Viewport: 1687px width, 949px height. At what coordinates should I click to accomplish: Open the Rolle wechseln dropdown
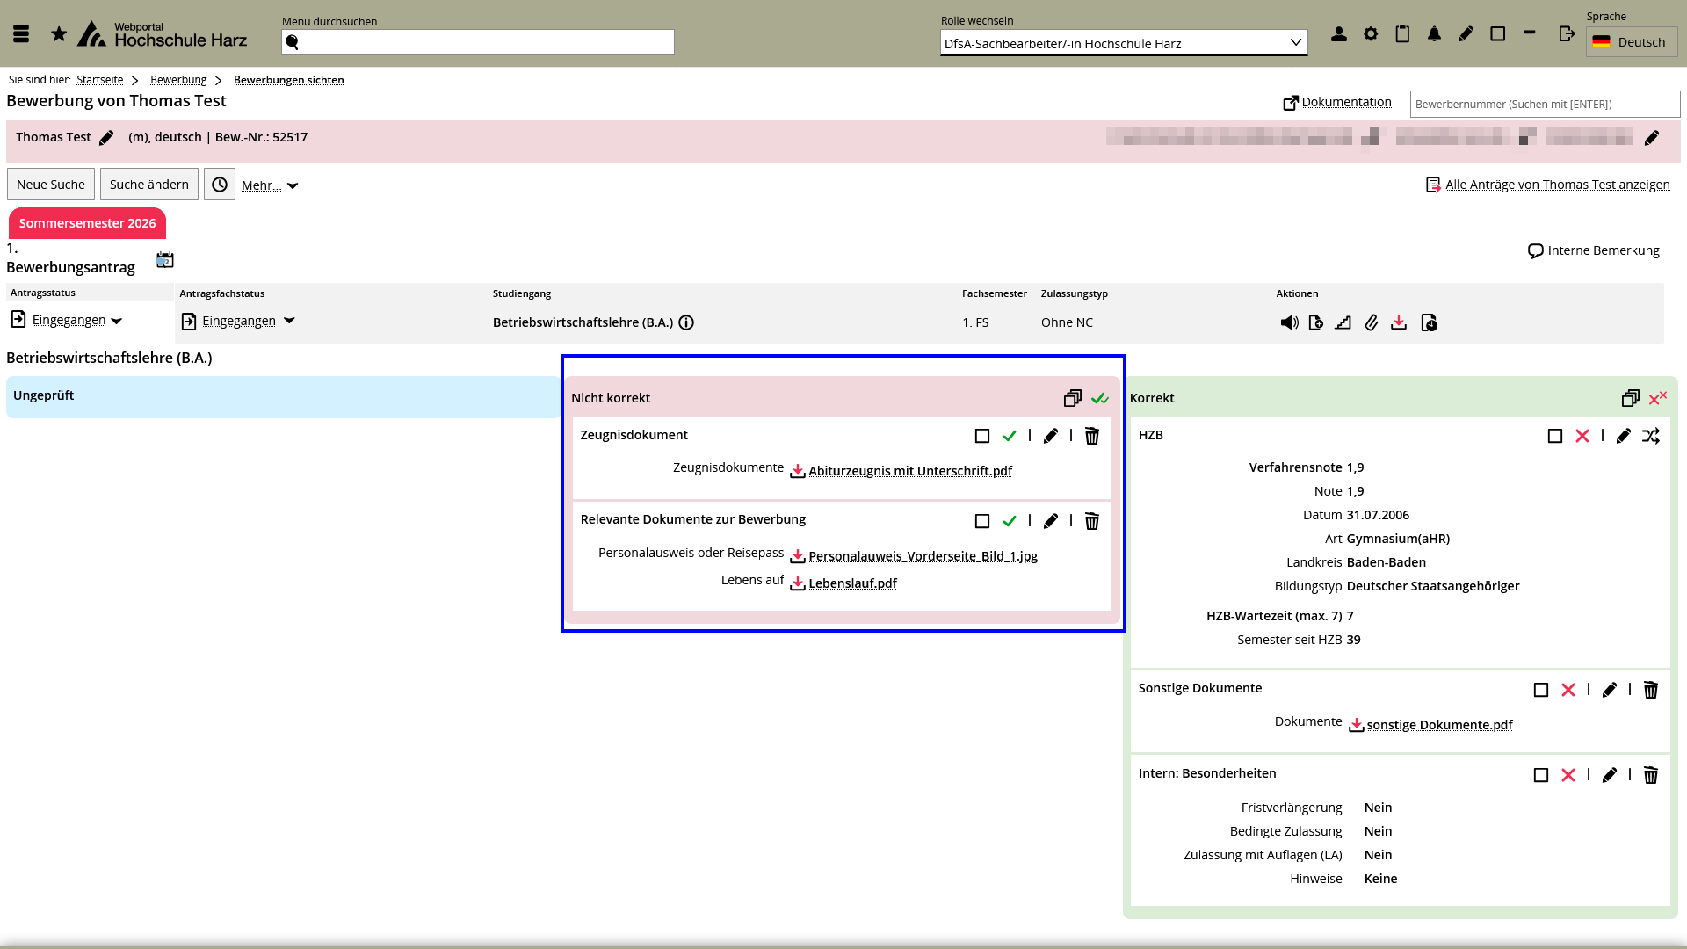point(1124,43)
